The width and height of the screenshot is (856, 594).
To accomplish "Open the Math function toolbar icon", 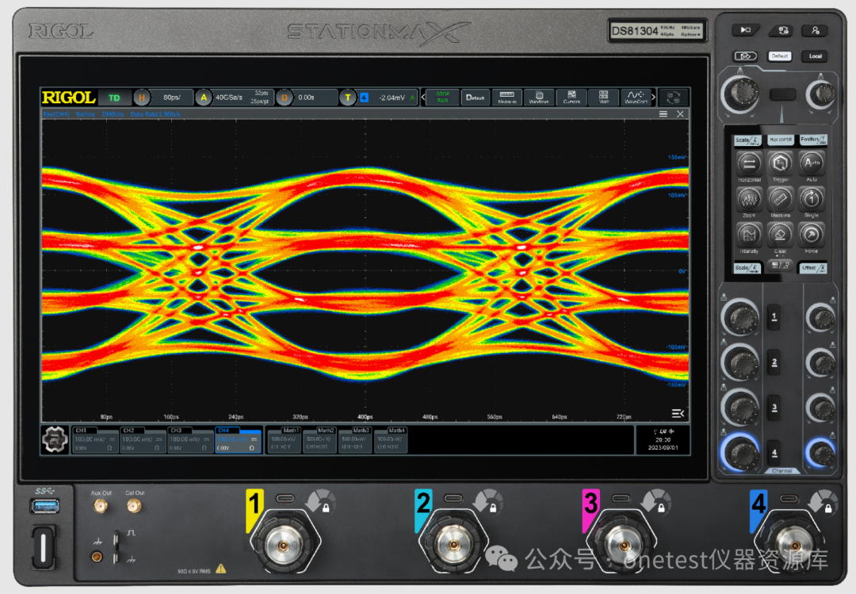I will tap(603, 98).
